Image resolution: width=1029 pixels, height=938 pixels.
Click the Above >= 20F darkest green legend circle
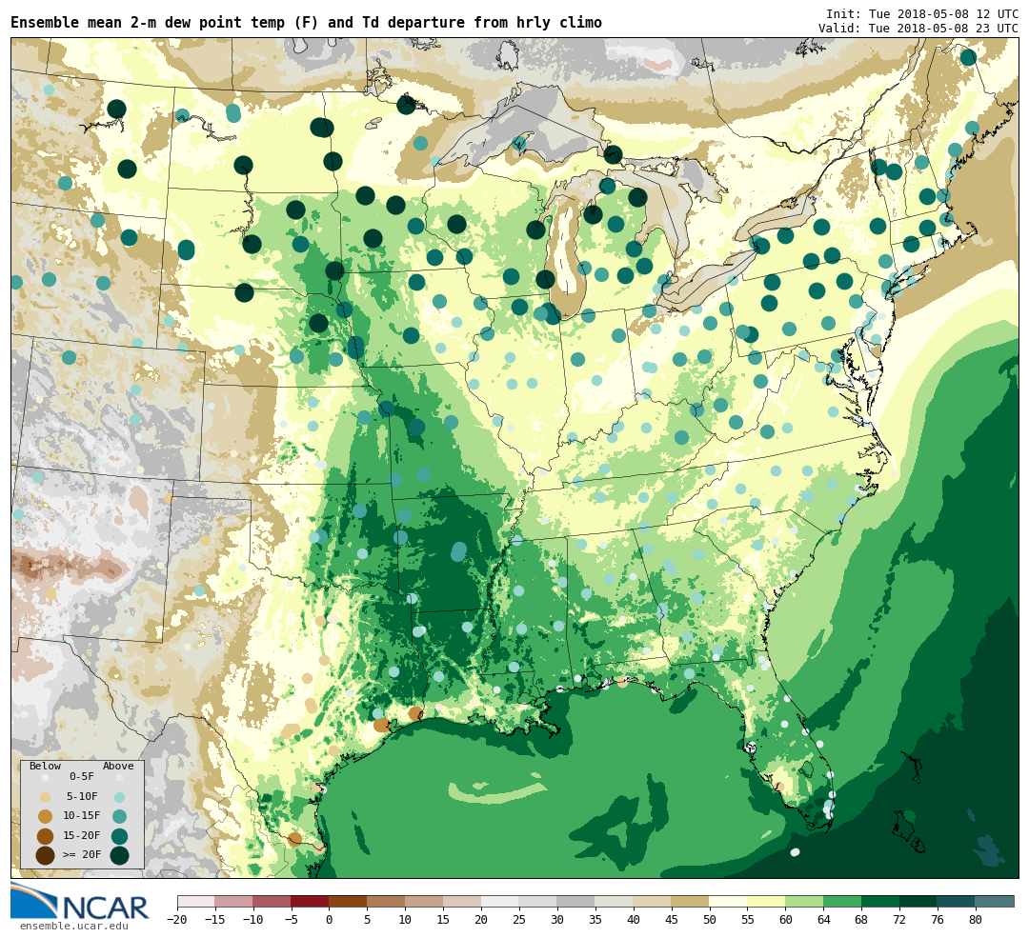[119, 856]
